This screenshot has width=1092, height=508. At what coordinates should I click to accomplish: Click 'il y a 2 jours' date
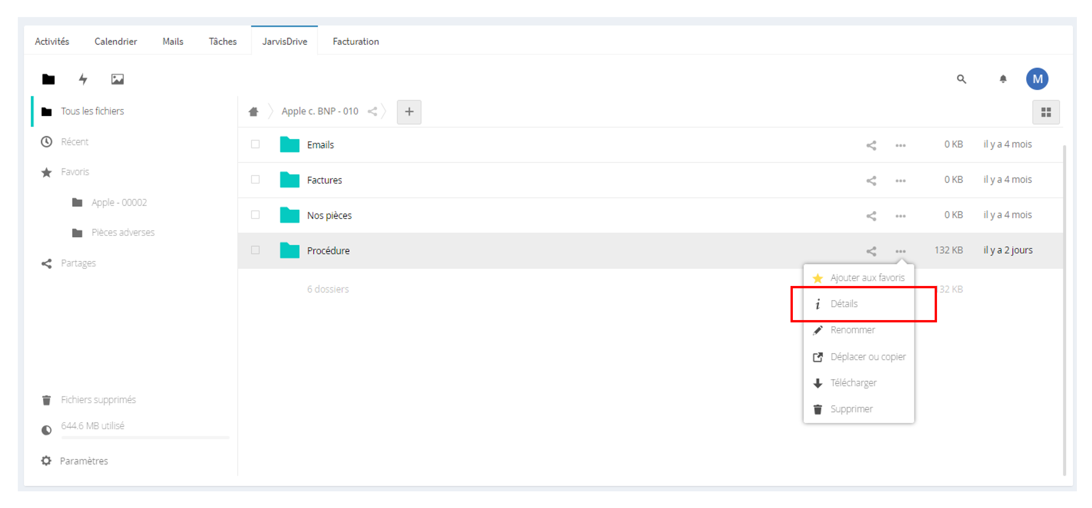[1008, 250]
